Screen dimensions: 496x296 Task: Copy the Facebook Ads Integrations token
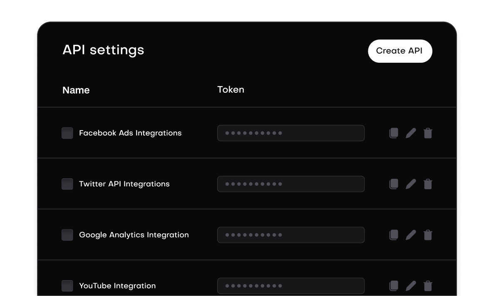click(393, 133)
